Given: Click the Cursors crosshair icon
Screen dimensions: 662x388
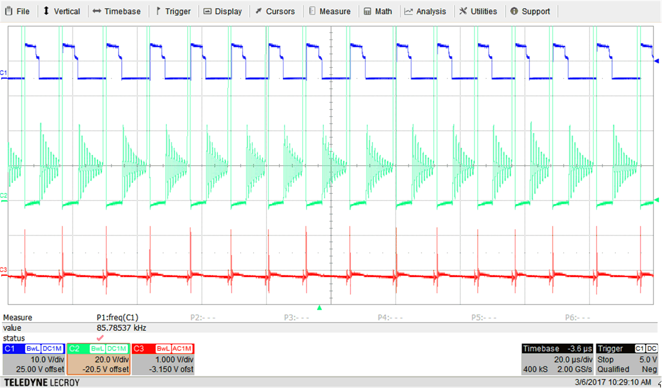Looking at the screenshot, I should coord(258,11).
